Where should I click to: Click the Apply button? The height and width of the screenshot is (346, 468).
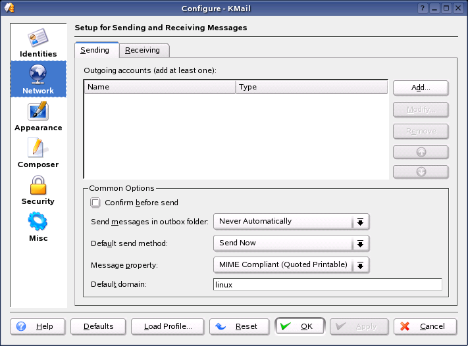[359, 327]
